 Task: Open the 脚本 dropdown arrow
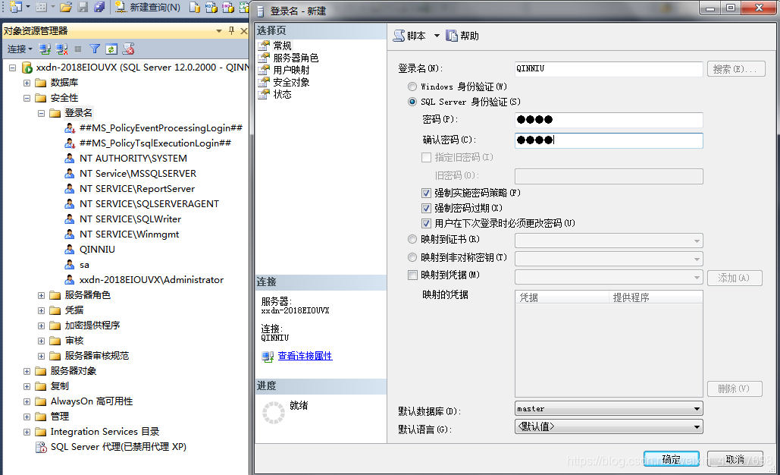tap(437, 36)
